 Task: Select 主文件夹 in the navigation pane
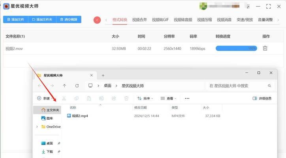click(47, 110)
